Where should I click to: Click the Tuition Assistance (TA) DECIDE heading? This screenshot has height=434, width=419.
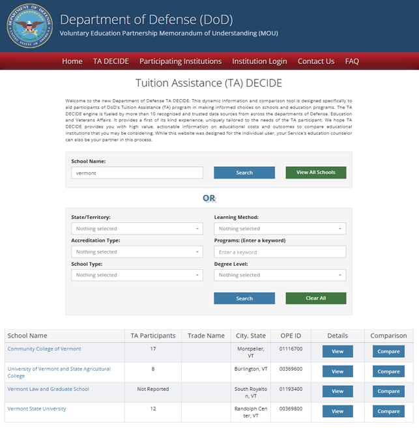[x=209, y=83]
